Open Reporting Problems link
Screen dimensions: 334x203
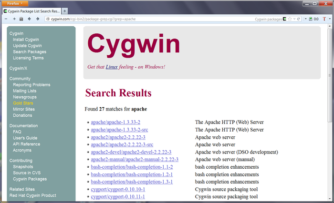point(31,85)
